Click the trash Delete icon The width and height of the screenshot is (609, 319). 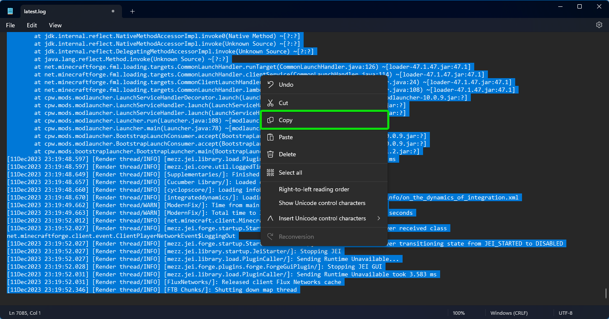[270, 154]
